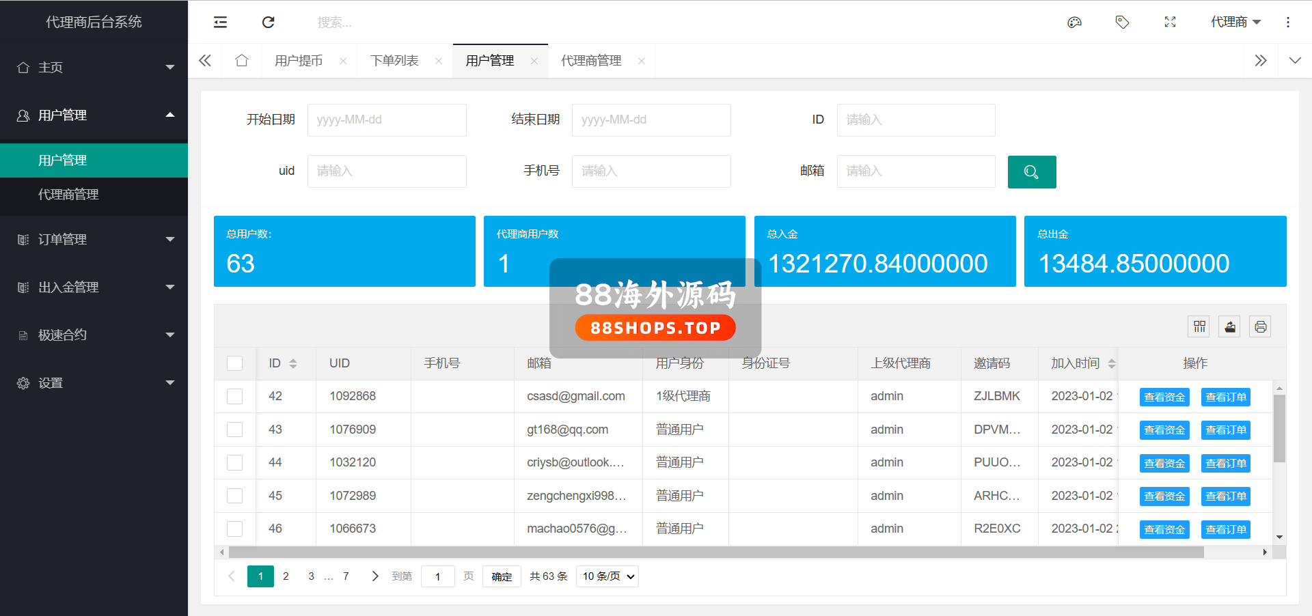
Task: Export table data with the export icon
Action: (1230, 327)
